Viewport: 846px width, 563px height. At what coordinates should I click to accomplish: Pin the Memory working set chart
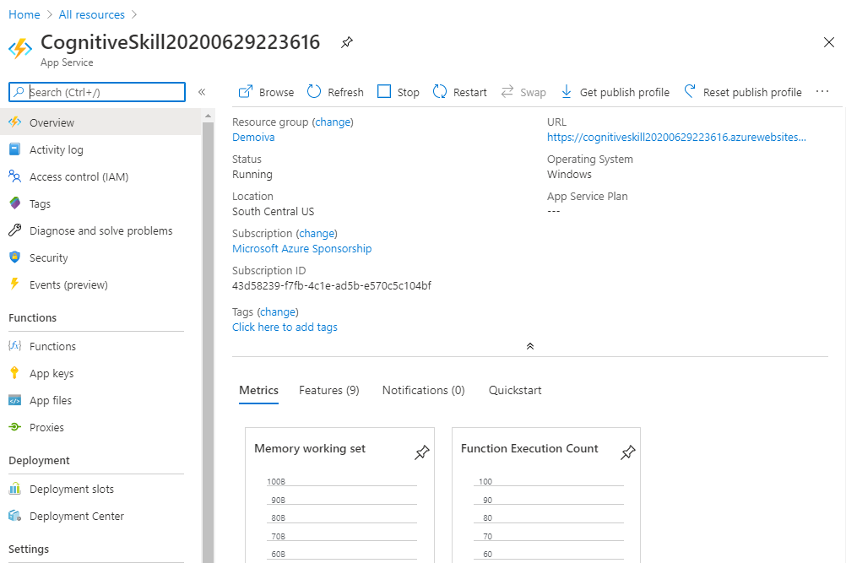point(421,453)
